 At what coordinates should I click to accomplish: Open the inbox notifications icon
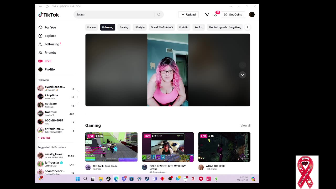216,15
